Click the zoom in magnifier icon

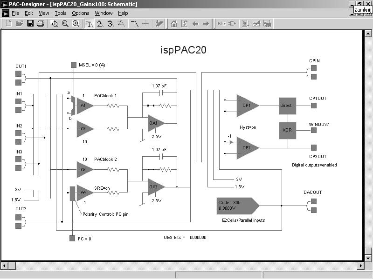[x=76, y=24]
